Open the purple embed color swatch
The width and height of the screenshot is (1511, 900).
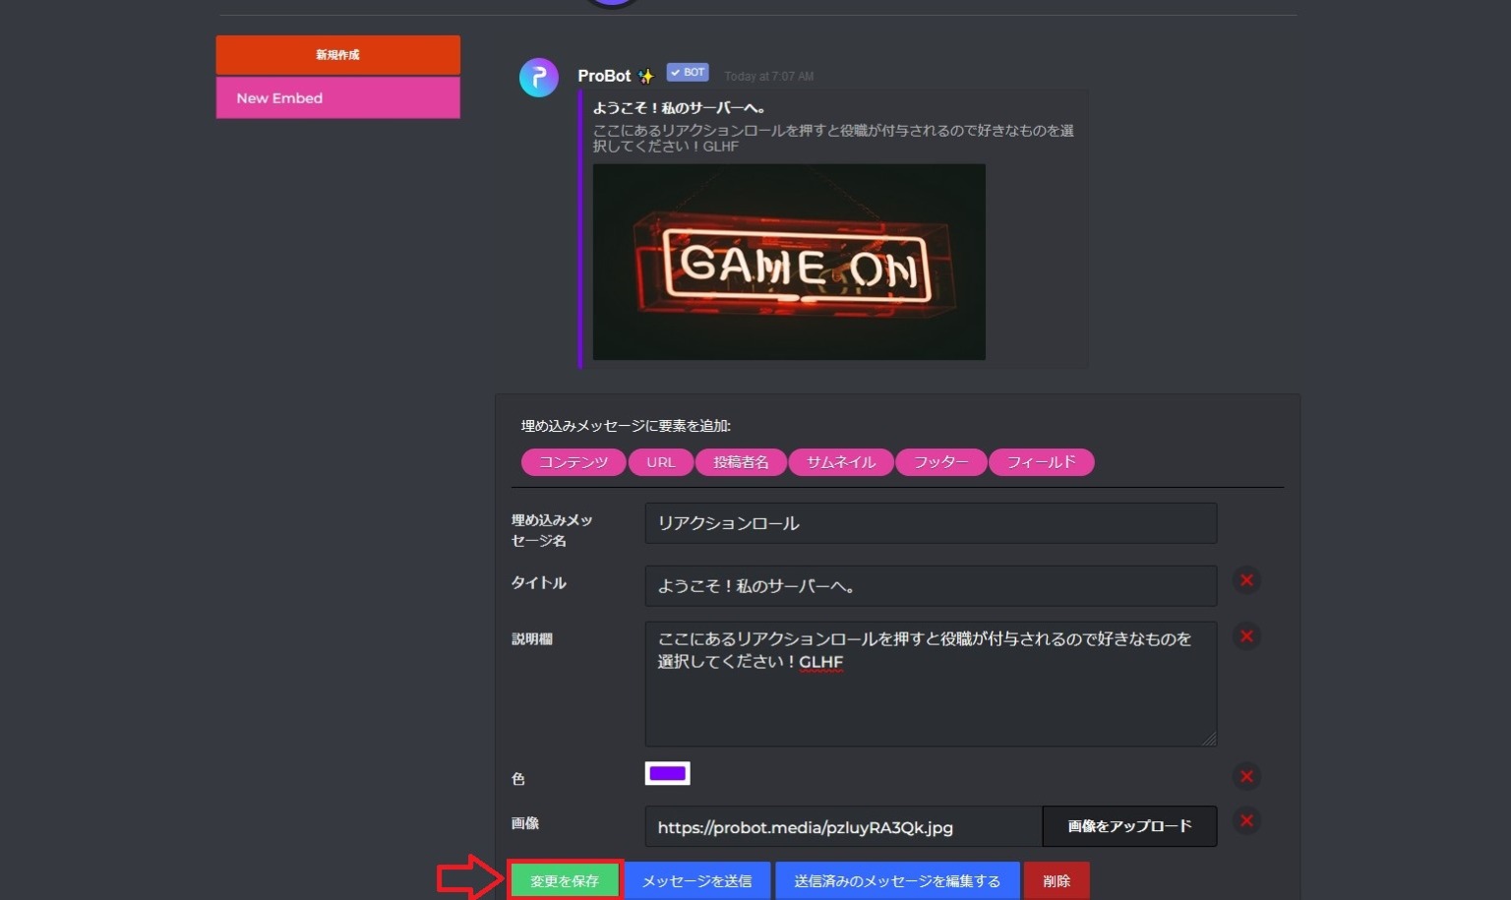(x=667, y=773)
